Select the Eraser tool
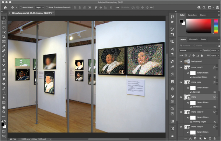 [4, 70]
